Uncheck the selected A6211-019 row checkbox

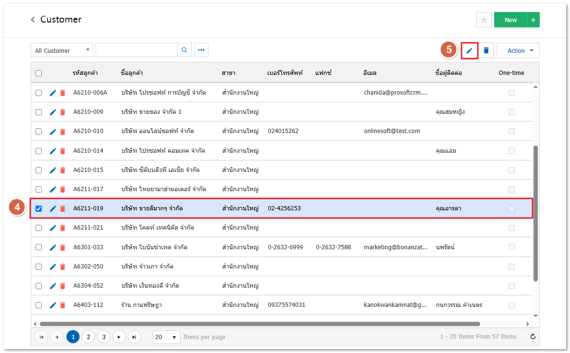click(x=39, y=208)
